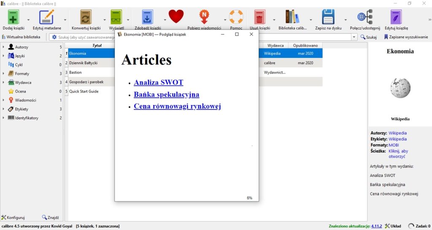Screen dimensions: 432x230
Task: Select Etykiety category in tag browser
Action: click(x=22, y=109)
